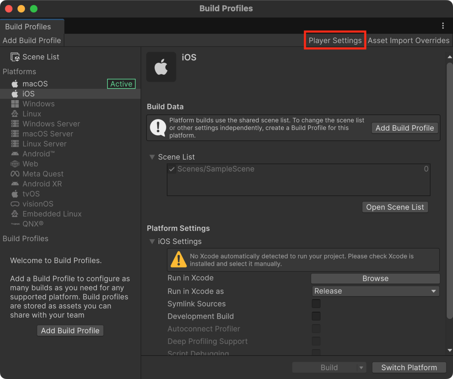Choose the tvOS platform icon

pyautogui.click(x=14, y=194)
